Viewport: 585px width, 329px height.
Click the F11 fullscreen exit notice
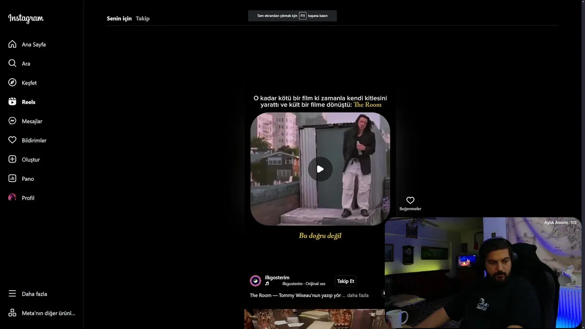coord(292,16)
